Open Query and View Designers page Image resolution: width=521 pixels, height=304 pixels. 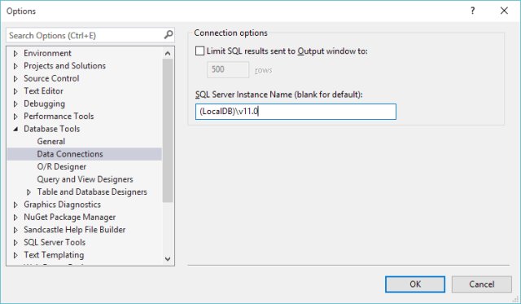tap(85, 179)
